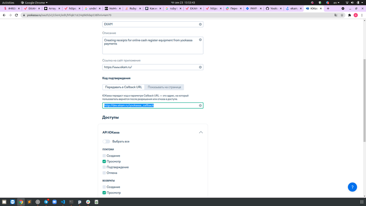Image resolution: width=366 pixels, height=206 pixels.
Task: Clear the description textarea using its X icon
Action: pos(200,40)
